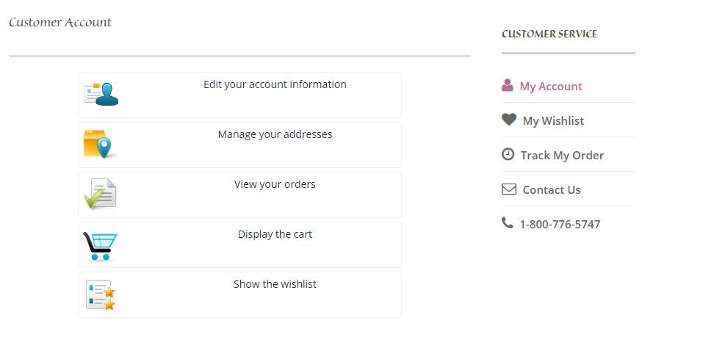Click phone number 1-800-776-5747
Viewport: 714px width, 359px height.
point(560,225)
